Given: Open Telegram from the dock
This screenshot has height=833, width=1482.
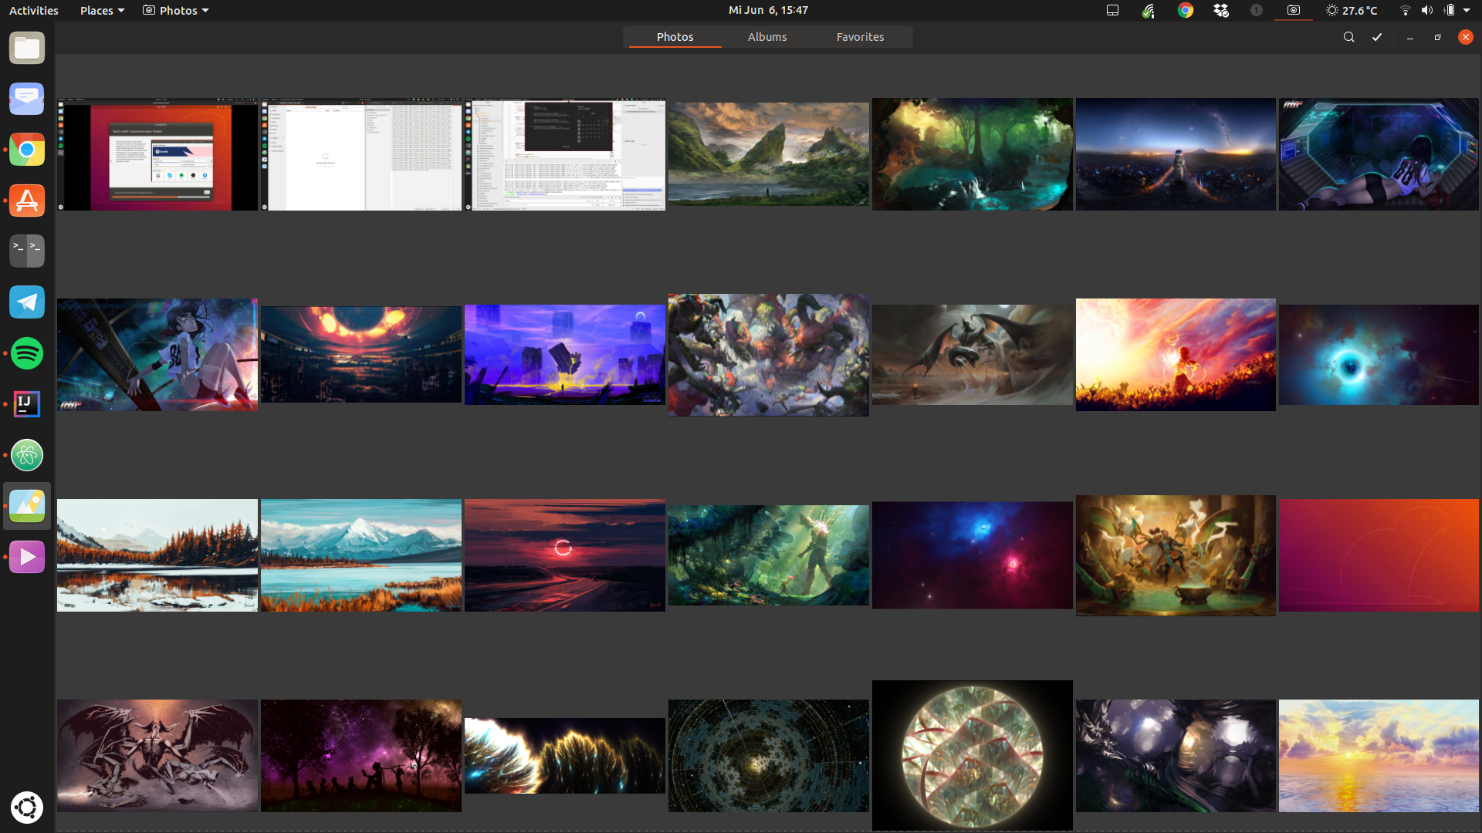Looking at the screenshot, I should point(27,302).
